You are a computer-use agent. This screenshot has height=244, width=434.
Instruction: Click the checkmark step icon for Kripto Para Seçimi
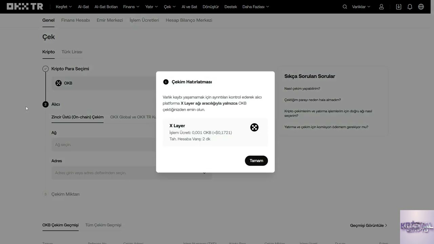tap(45, 69)
